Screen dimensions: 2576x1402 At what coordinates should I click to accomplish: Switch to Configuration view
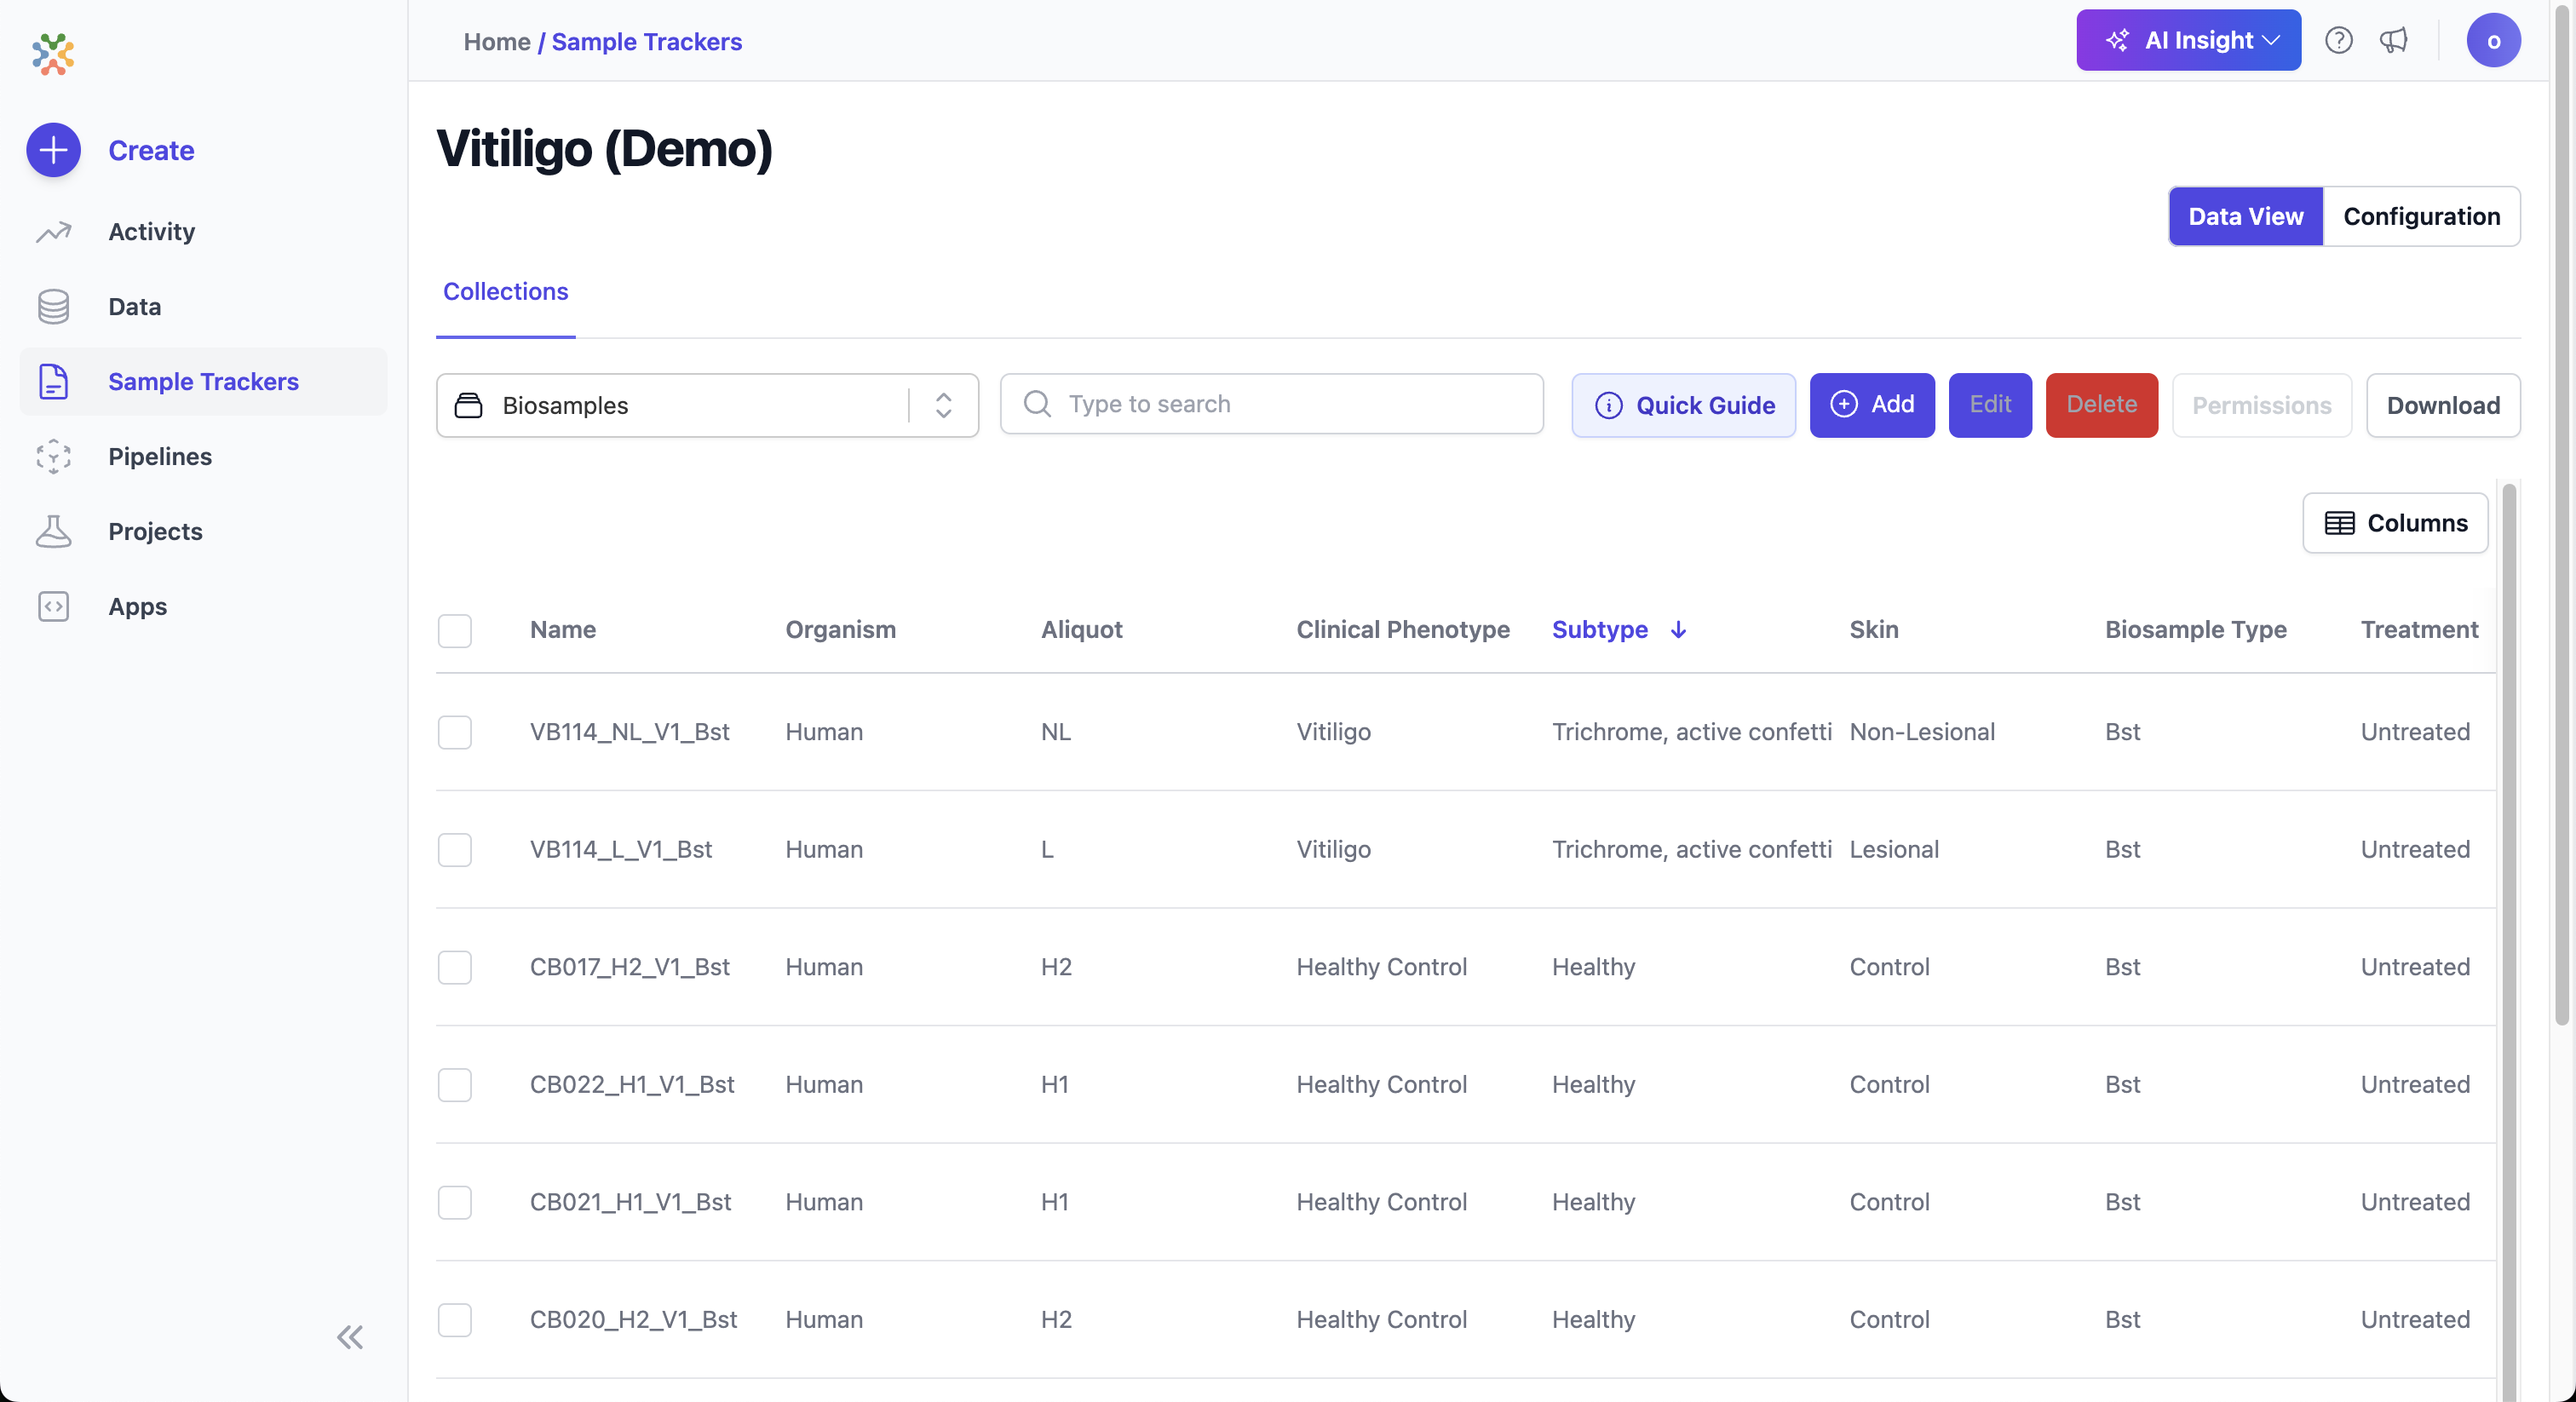(2421, 216)
